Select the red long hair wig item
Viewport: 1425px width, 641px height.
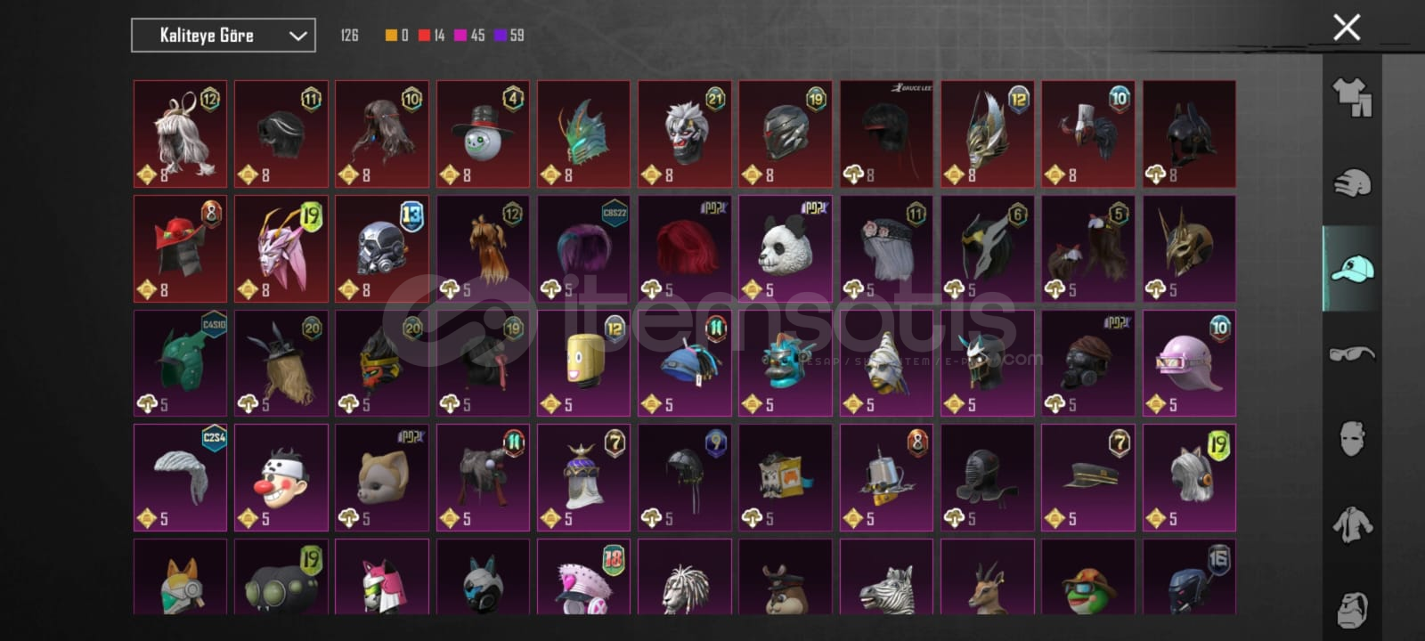(x=685, y=248)
